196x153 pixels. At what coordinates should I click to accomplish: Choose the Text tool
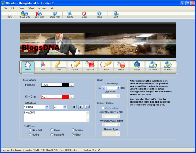click(x=43, y=66)
